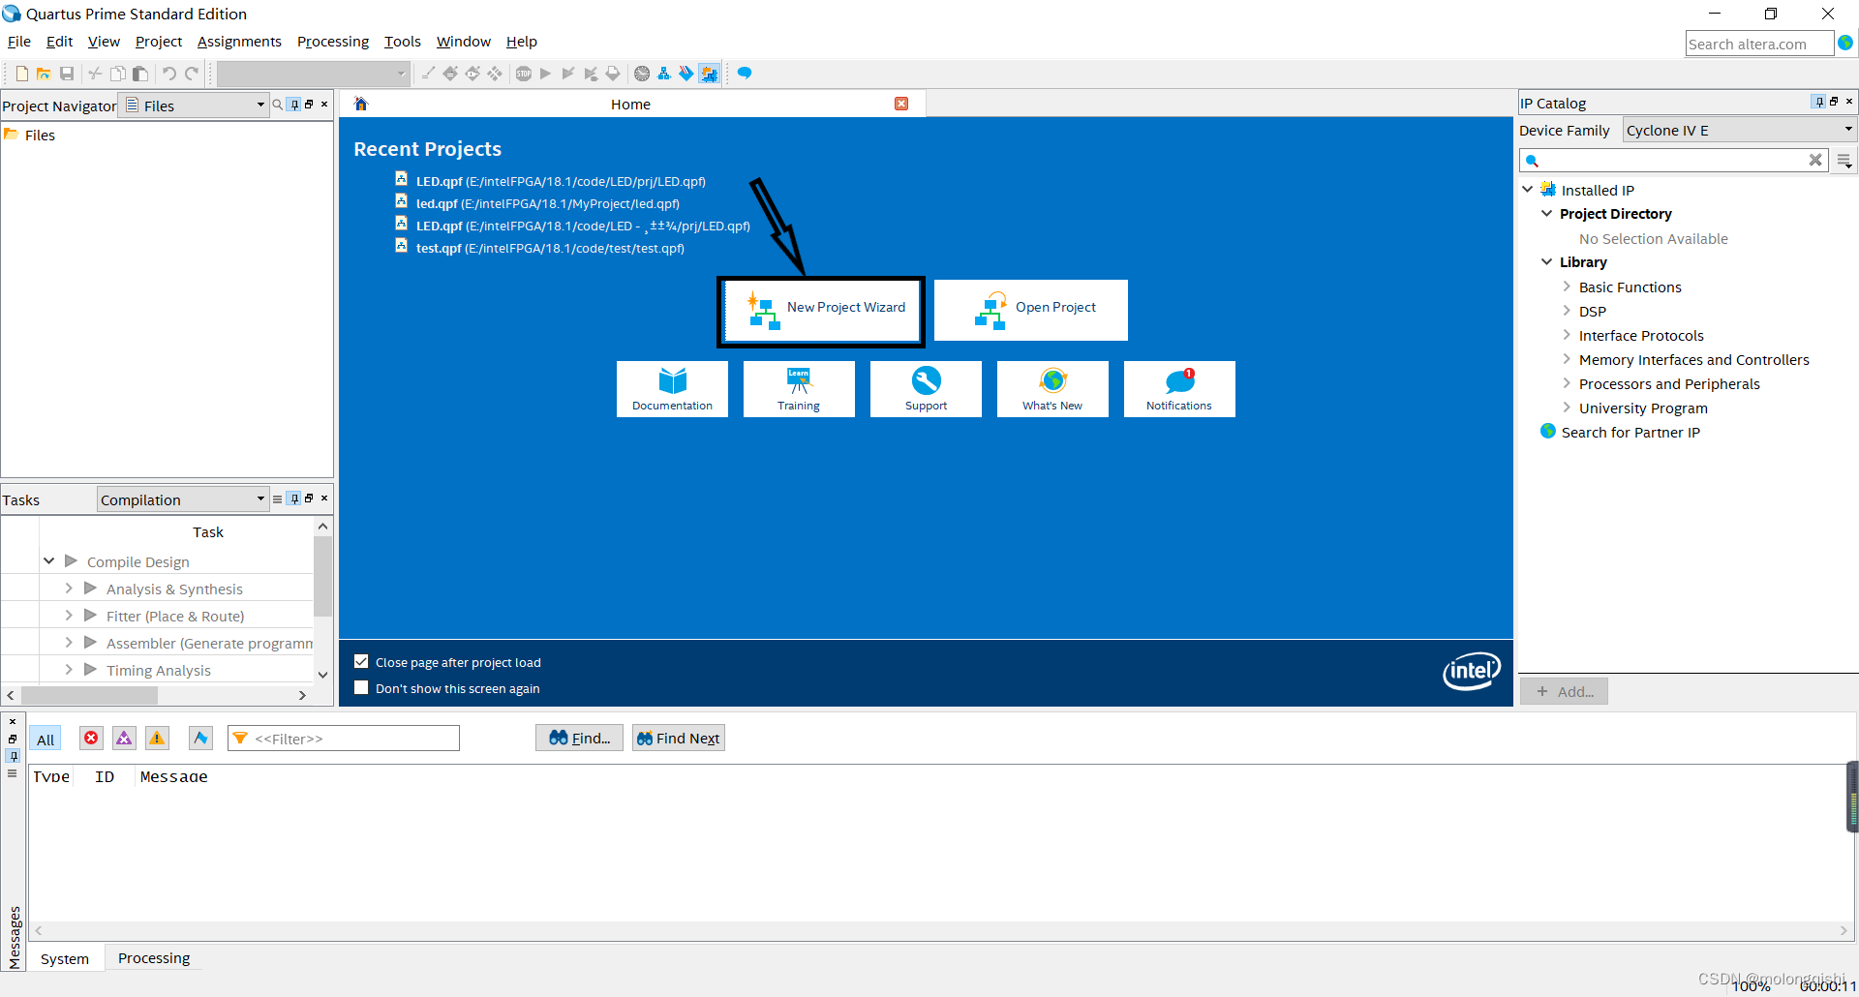Screen dimensions: 1859x997
Task: Click the Tasks panel horizontal scrollbar
Action: click(x=89, y=695)
